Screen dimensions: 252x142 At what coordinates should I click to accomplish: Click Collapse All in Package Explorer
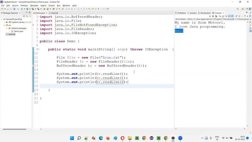point(24,16)
